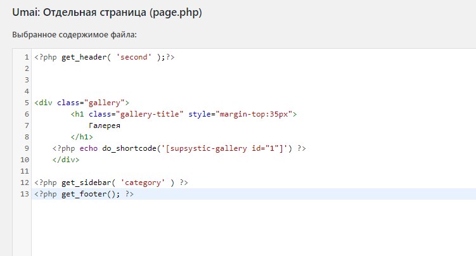Click line number 13 in the gutter

coord(25,194)
